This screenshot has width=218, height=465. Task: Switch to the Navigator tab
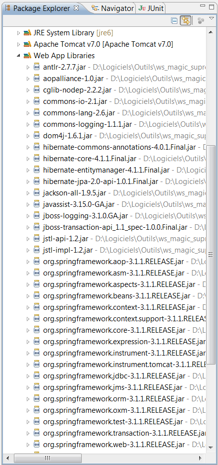[113, 8]
